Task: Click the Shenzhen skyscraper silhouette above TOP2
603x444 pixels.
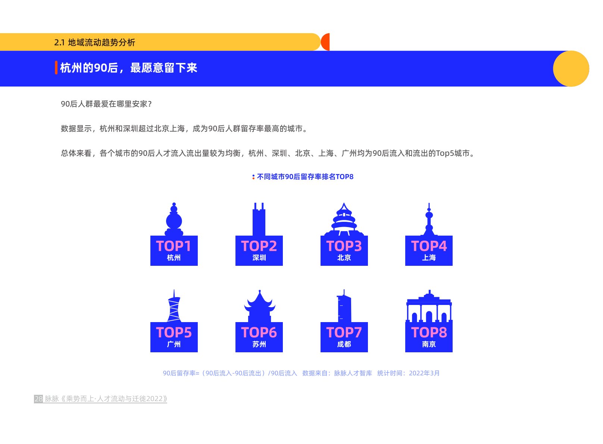Action: (x=259, y=219)
